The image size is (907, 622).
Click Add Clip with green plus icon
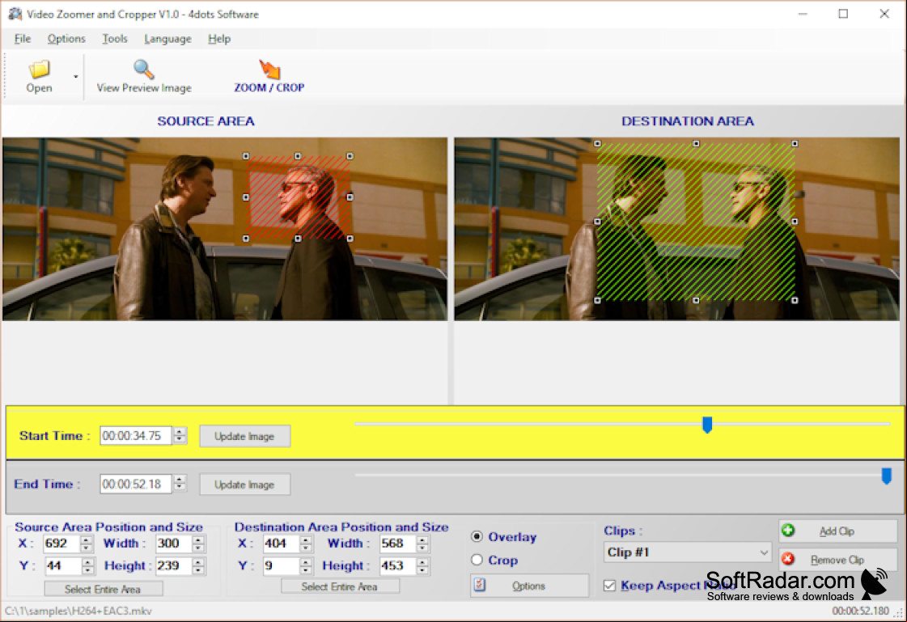[837, 531]
